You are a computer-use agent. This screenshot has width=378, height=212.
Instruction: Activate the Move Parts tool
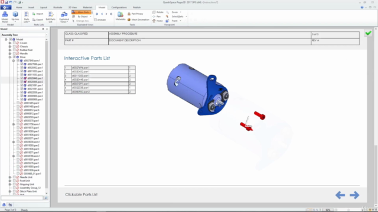pyautogui.click(x=82, y=12)
